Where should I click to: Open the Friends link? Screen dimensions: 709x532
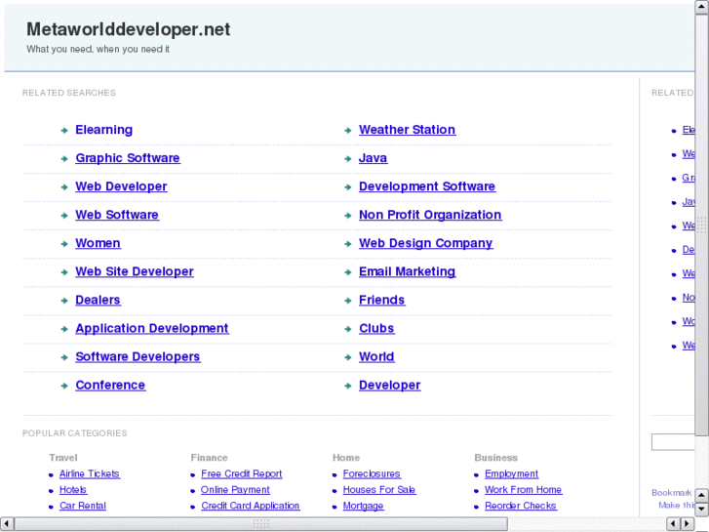pos(381,301)
